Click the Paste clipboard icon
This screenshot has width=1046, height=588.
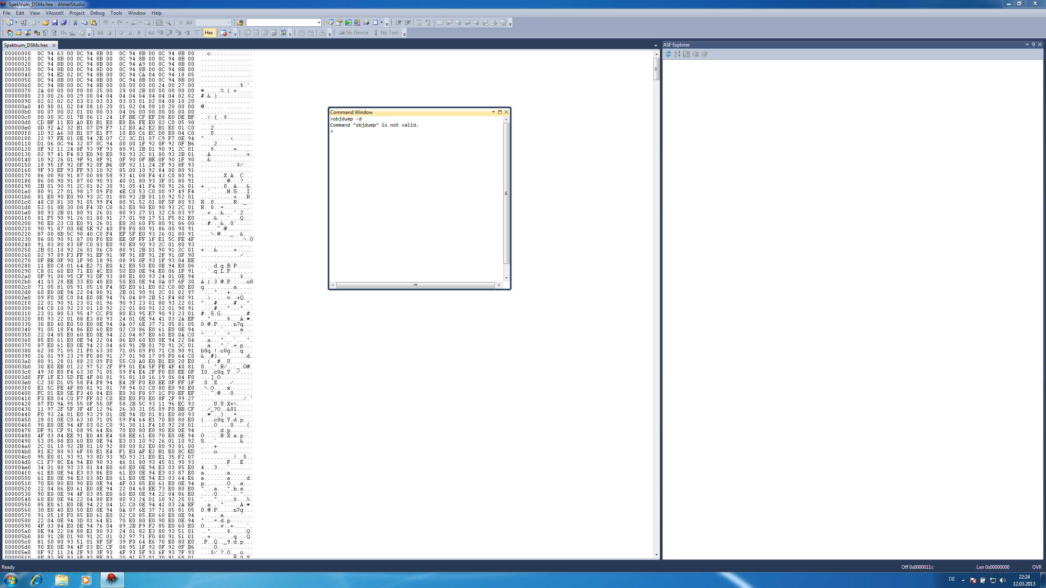click(x=94, y=23)
